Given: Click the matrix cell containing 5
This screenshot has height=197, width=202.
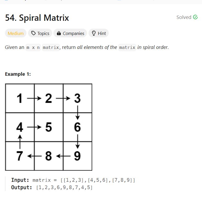Looking at the screenshot, I should pos(49,127).
